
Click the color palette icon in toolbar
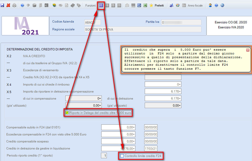[x=177, y=5]
